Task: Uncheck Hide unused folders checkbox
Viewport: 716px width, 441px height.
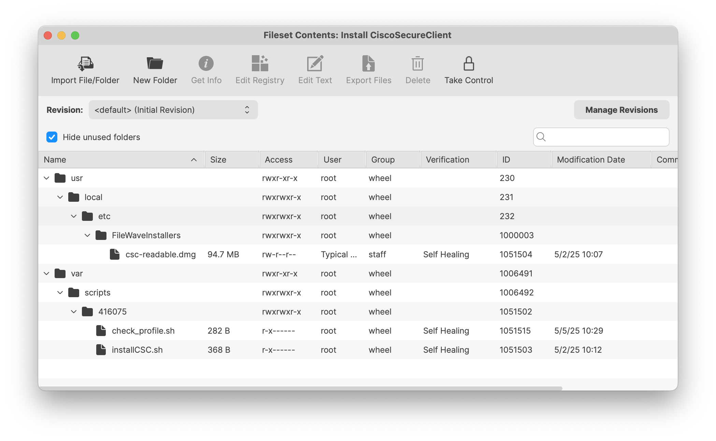Action: (x=52, y=137)
